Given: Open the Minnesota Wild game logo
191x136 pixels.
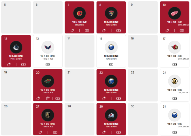Looking at the screenshot, I should tap(48, 81).
